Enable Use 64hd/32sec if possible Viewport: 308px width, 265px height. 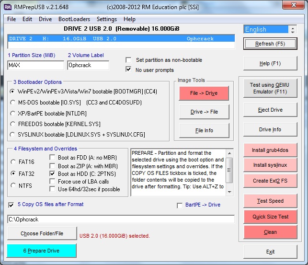52,189
